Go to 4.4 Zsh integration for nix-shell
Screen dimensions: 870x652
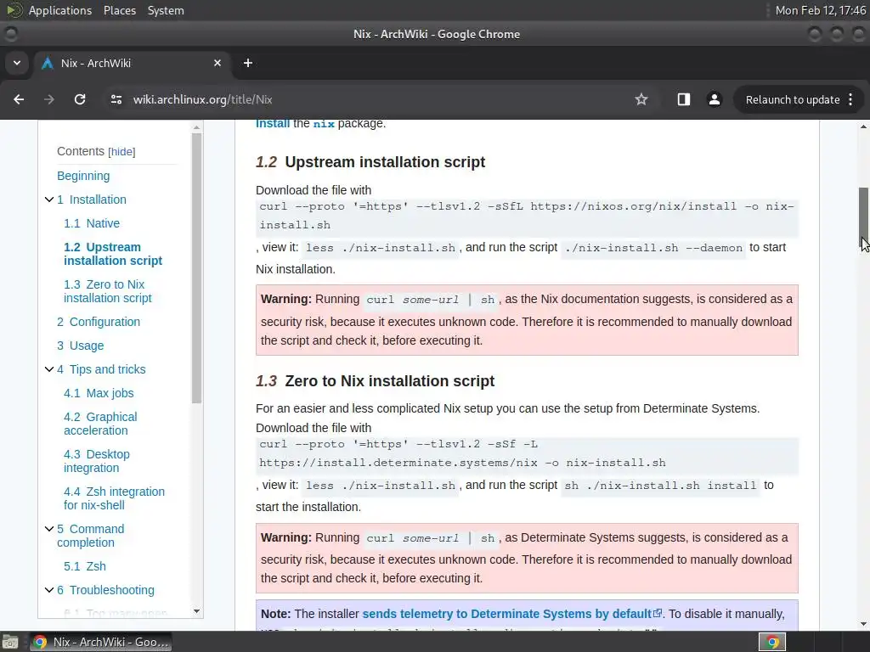tap(114, 498)
